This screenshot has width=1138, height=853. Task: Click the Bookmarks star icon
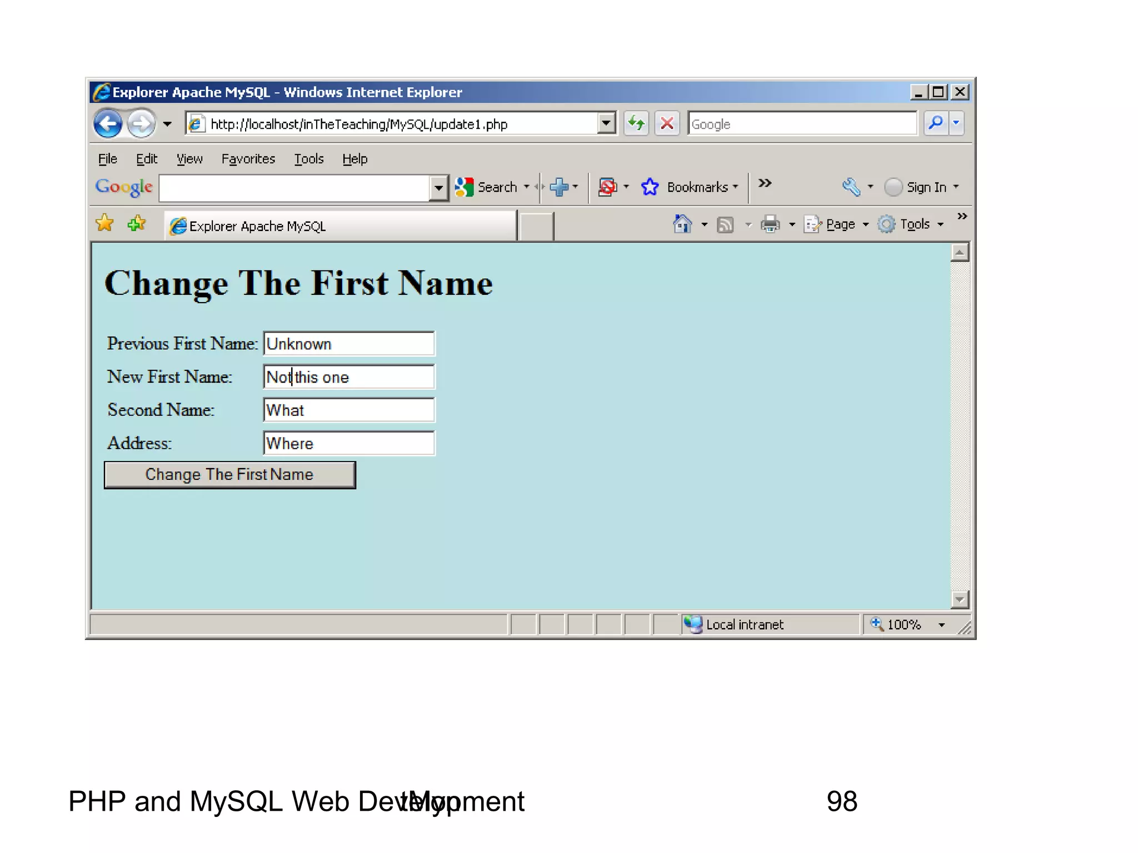[650, 187]
